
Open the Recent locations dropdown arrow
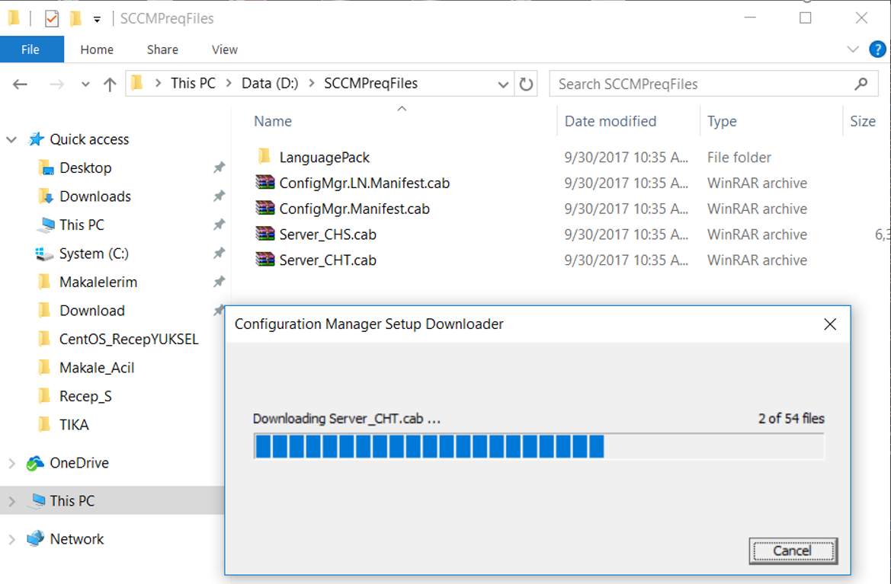[x=85, y=85]
